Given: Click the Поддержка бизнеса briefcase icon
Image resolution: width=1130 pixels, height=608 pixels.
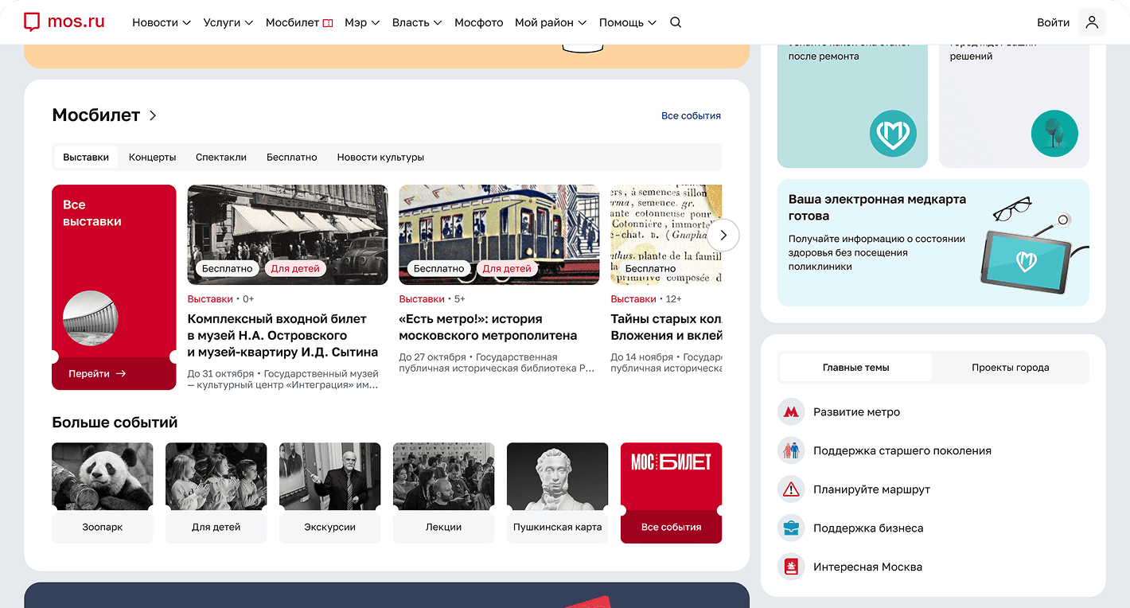Looking at the screenshot, I should pyautogui.click(x=791, y=528).
